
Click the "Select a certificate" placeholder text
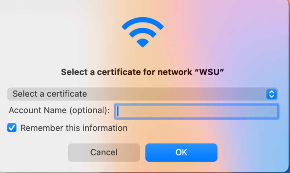pos(50,94)
